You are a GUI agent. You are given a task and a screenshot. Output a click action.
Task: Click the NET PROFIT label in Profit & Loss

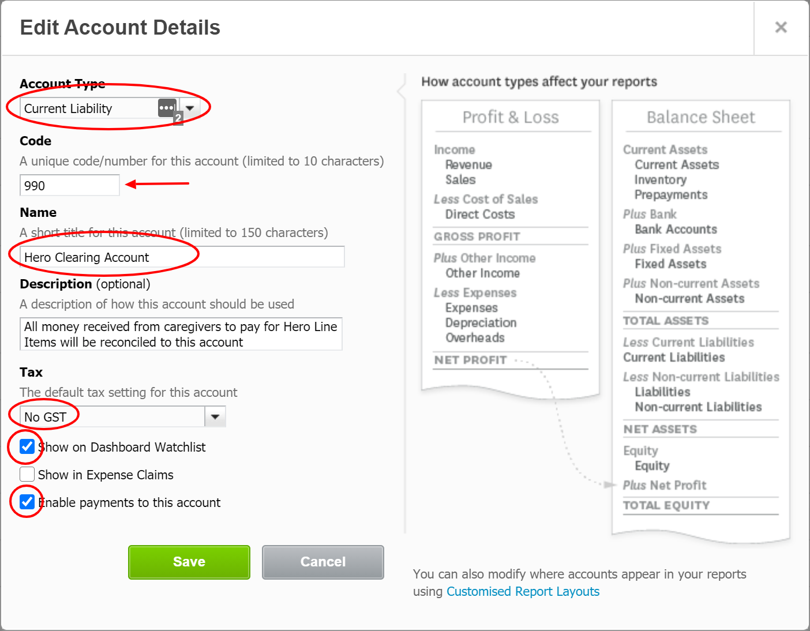(470, 360)
